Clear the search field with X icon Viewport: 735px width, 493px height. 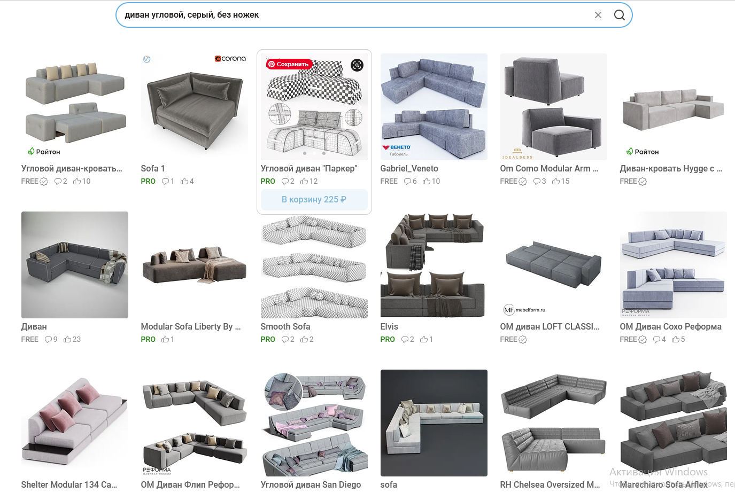(x=598, y=15)
